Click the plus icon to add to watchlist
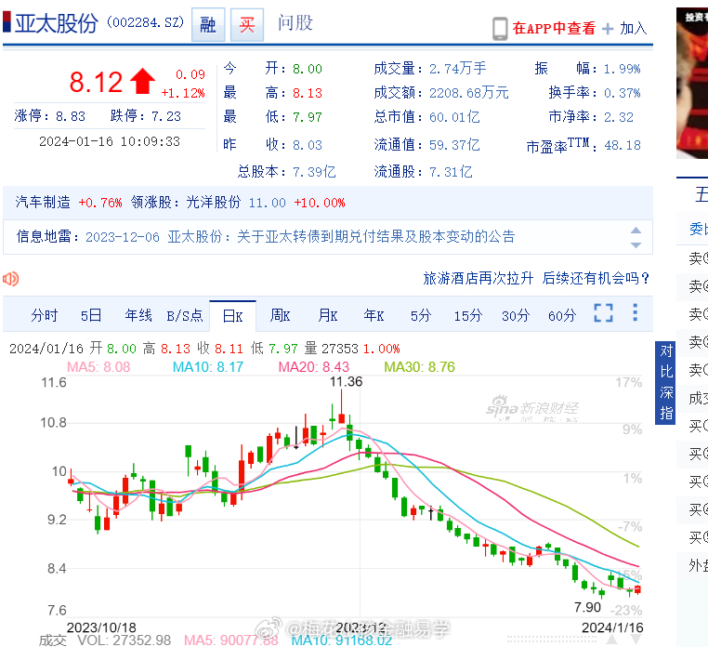708x647 pixels. pyautogui.click(x=608, y=29)
